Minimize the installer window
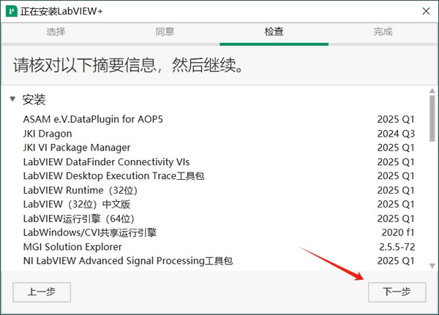Screen dimensions: 439x315 391,11
